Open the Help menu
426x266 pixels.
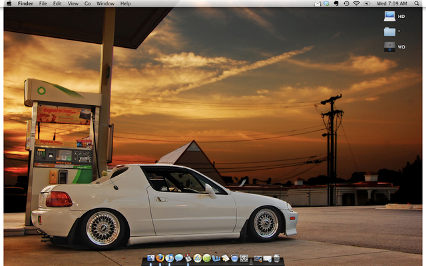click(125, 3)
